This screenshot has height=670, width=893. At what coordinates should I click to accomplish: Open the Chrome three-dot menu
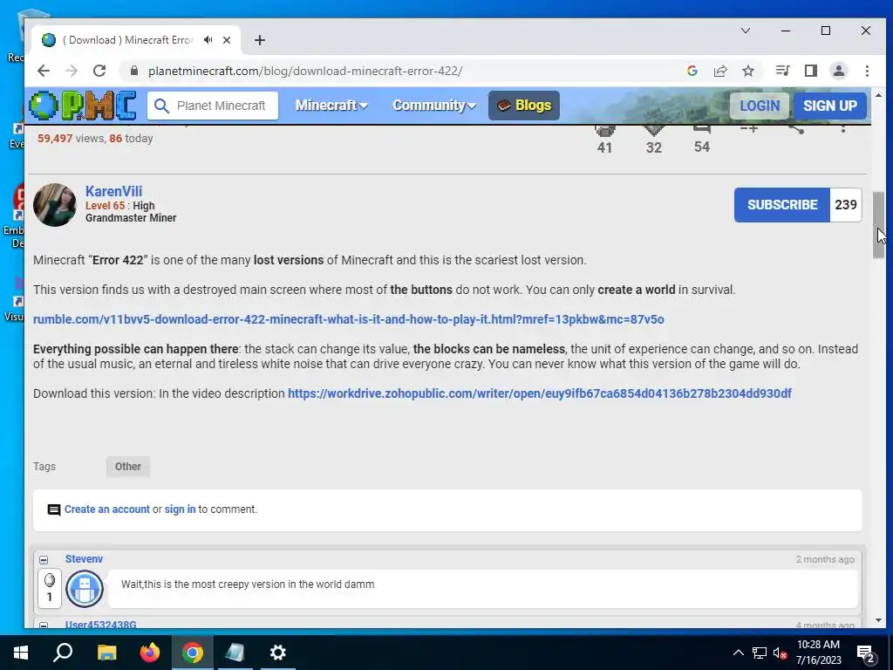[867, 71]
